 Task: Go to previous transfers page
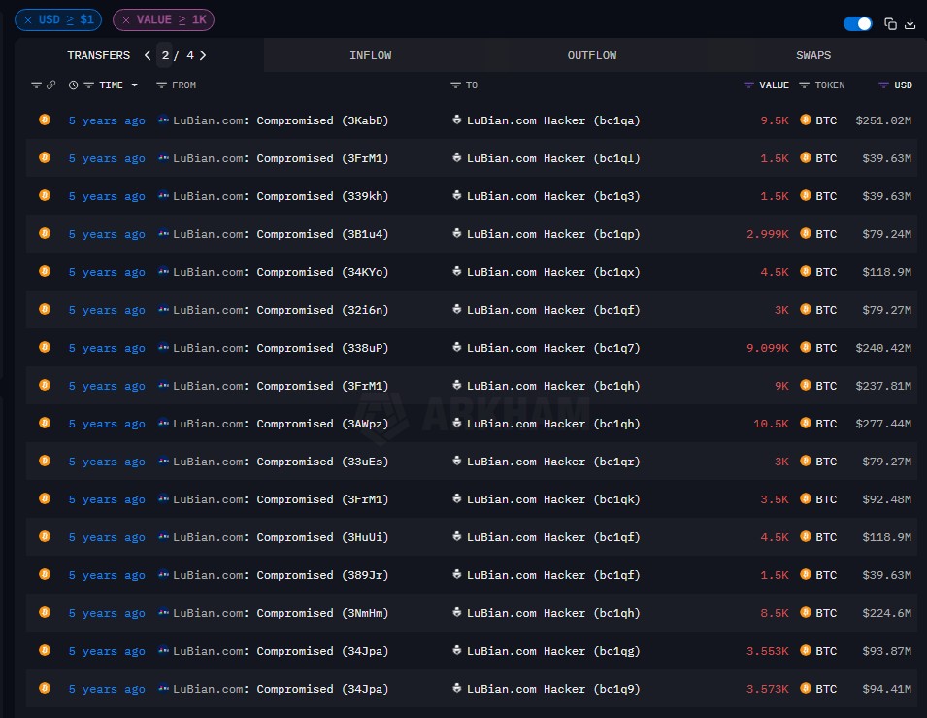tap(148, 55)
